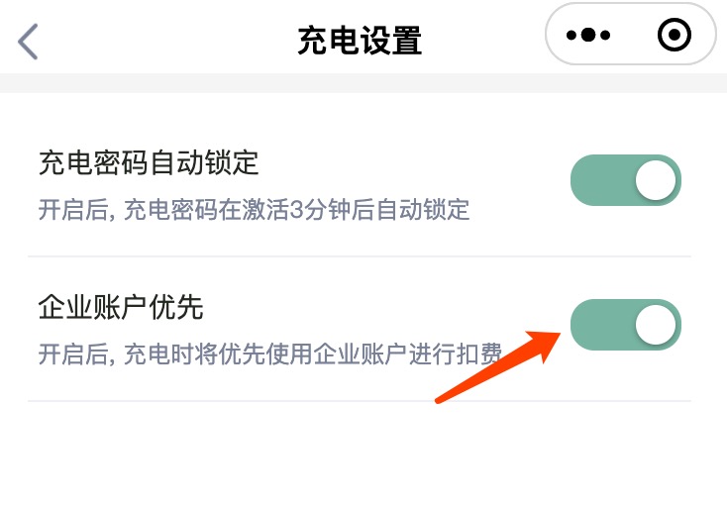727x505 pixels.
Task: Select the 充电密码自动锁定 setting label
Action: [x=148, y=161]
